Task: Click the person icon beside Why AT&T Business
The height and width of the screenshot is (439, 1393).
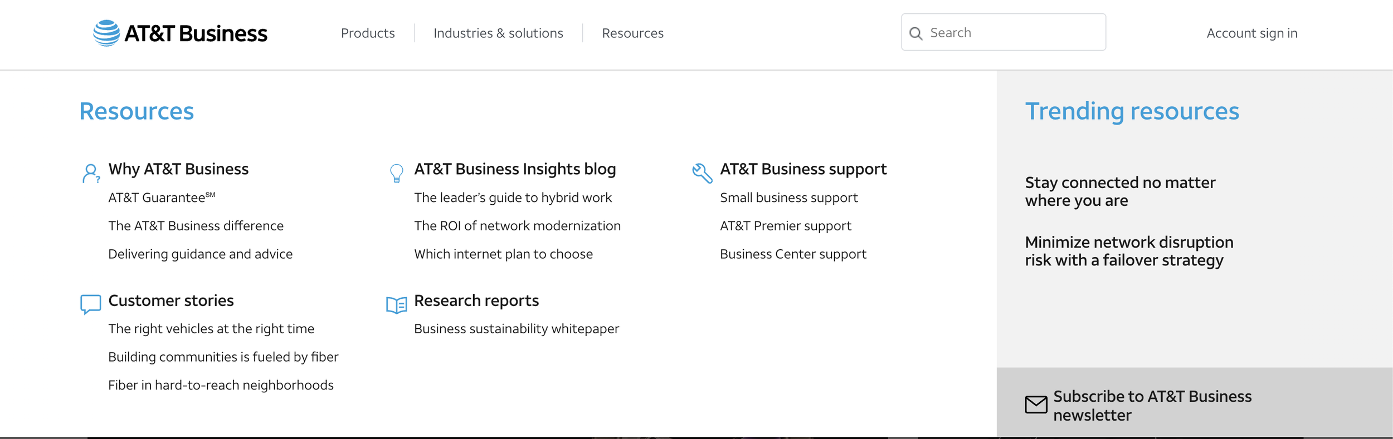Action: [x=90, y=173]
